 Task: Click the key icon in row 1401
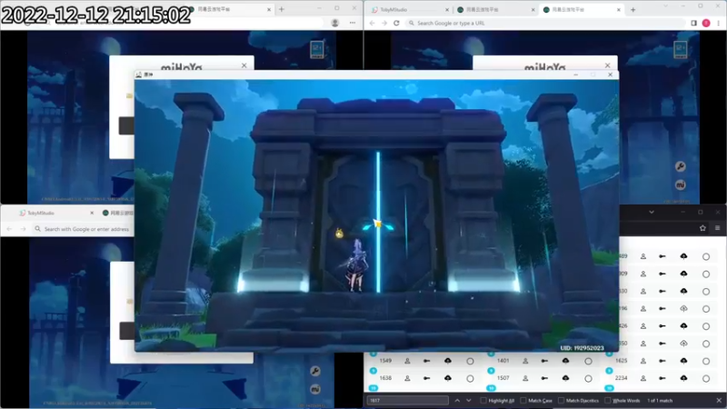544,361
